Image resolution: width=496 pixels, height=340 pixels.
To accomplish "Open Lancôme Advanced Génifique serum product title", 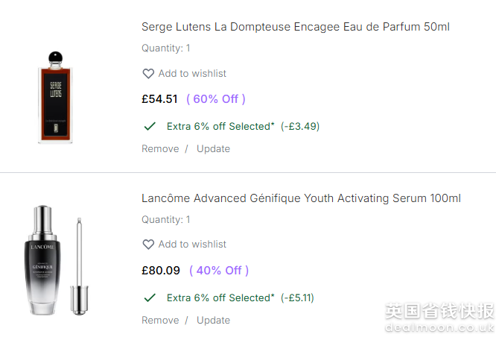I will (x=301, y=198).
